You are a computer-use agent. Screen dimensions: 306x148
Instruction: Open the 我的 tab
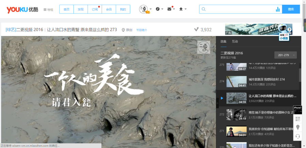(123, 9)
